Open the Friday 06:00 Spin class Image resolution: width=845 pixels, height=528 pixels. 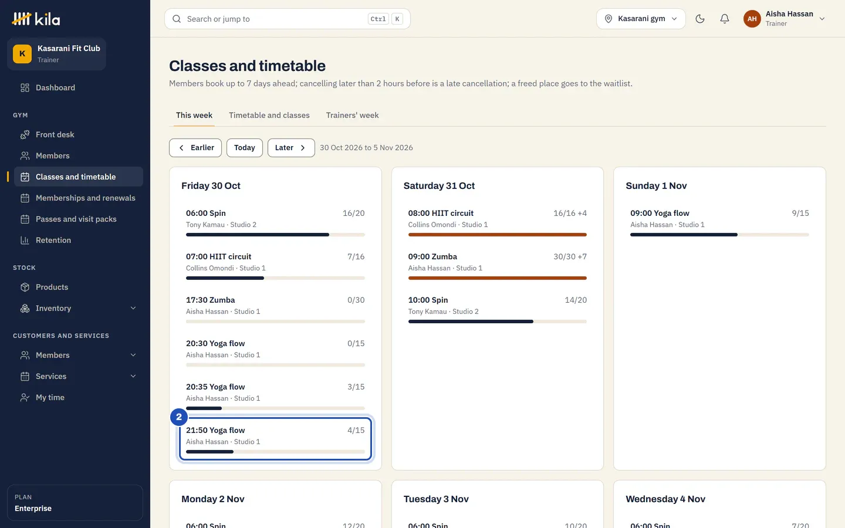(275, 222)
